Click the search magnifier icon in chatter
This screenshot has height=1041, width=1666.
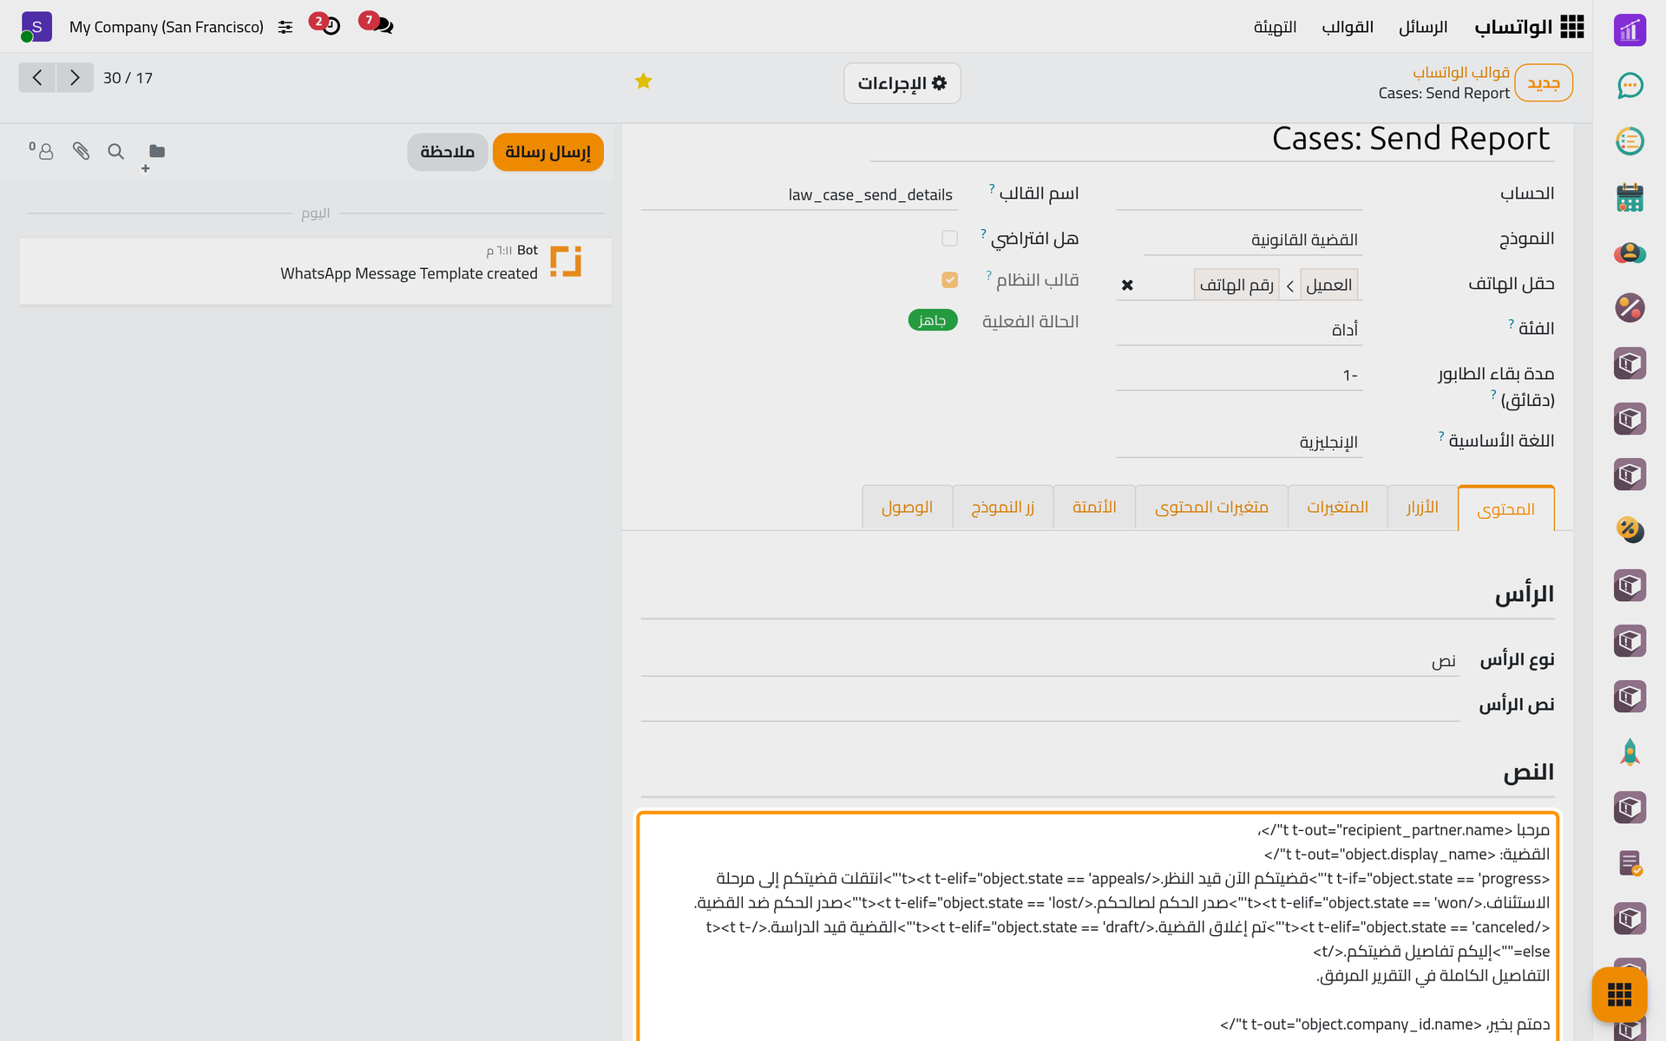coord(115,152)
